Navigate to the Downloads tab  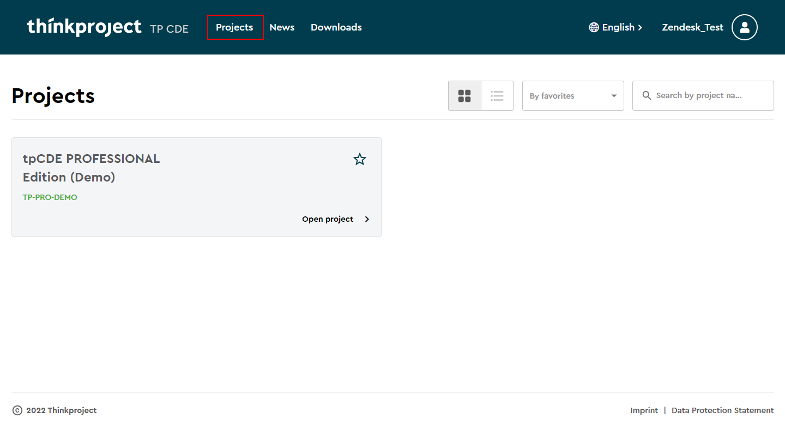click(x=336, y=27)
